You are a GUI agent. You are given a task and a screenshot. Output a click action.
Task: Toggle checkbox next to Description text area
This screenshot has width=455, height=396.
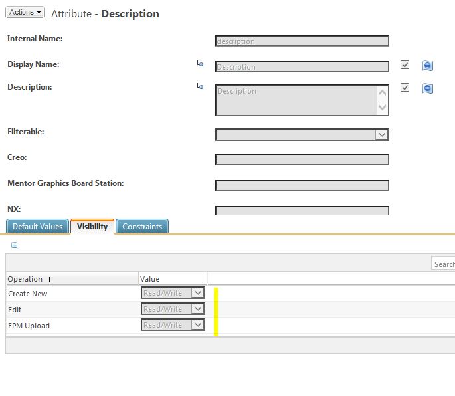click(x=405, y=88)
